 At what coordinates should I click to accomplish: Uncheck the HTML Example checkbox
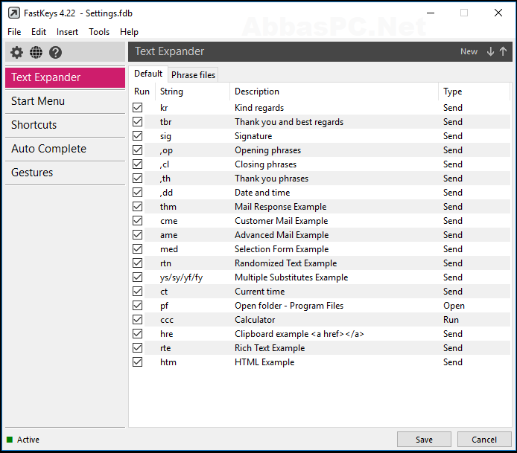tap(138, 362)
